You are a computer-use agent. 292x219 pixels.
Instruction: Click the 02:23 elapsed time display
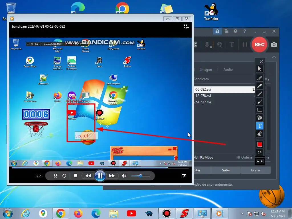pyautogui.click(x=38, y=176)
